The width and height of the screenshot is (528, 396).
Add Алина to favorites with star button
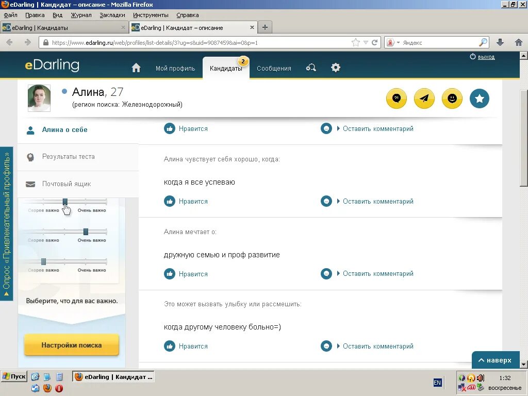[480, 98]
